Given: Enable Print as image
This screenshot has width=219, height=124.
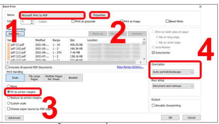Looking at the screenshot, I should click(x=121, y=21).
